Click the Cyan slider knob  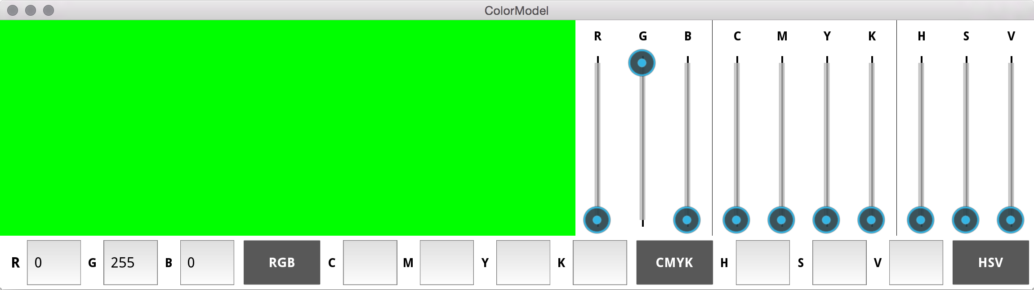[x=736, y=220]
